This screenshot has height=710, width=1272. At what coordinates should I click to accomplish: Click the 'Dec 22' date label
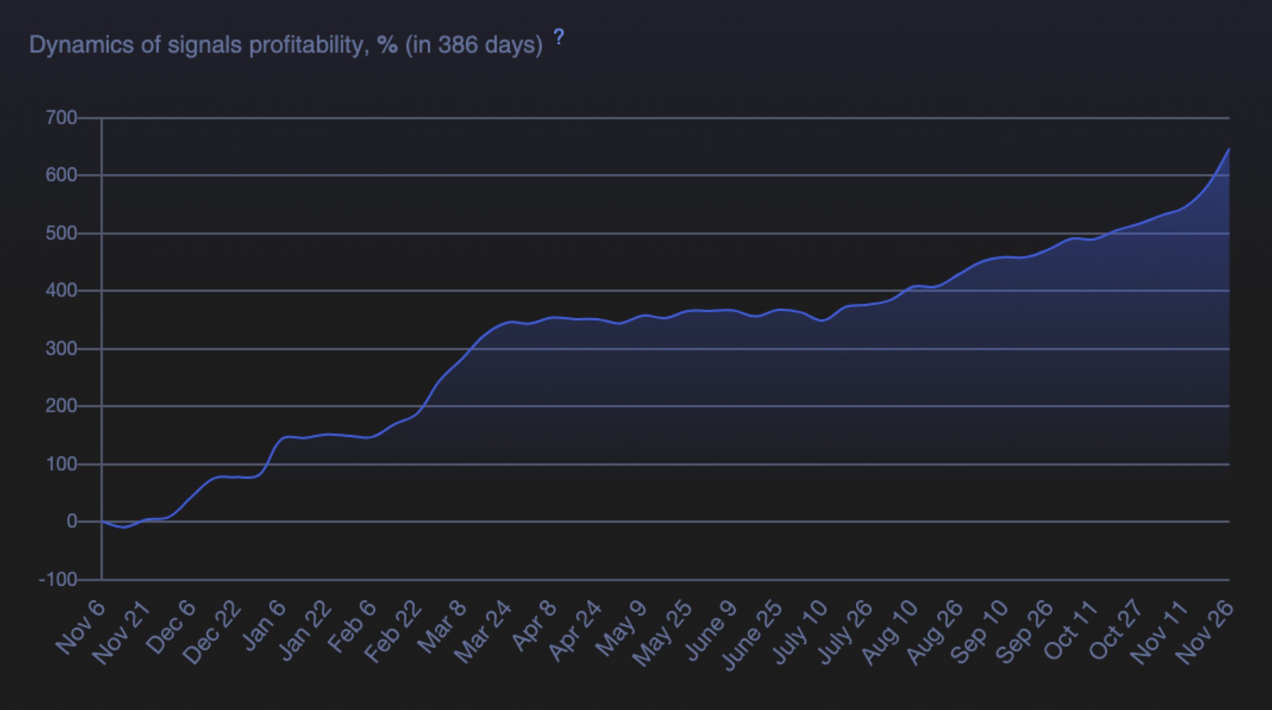211,632
